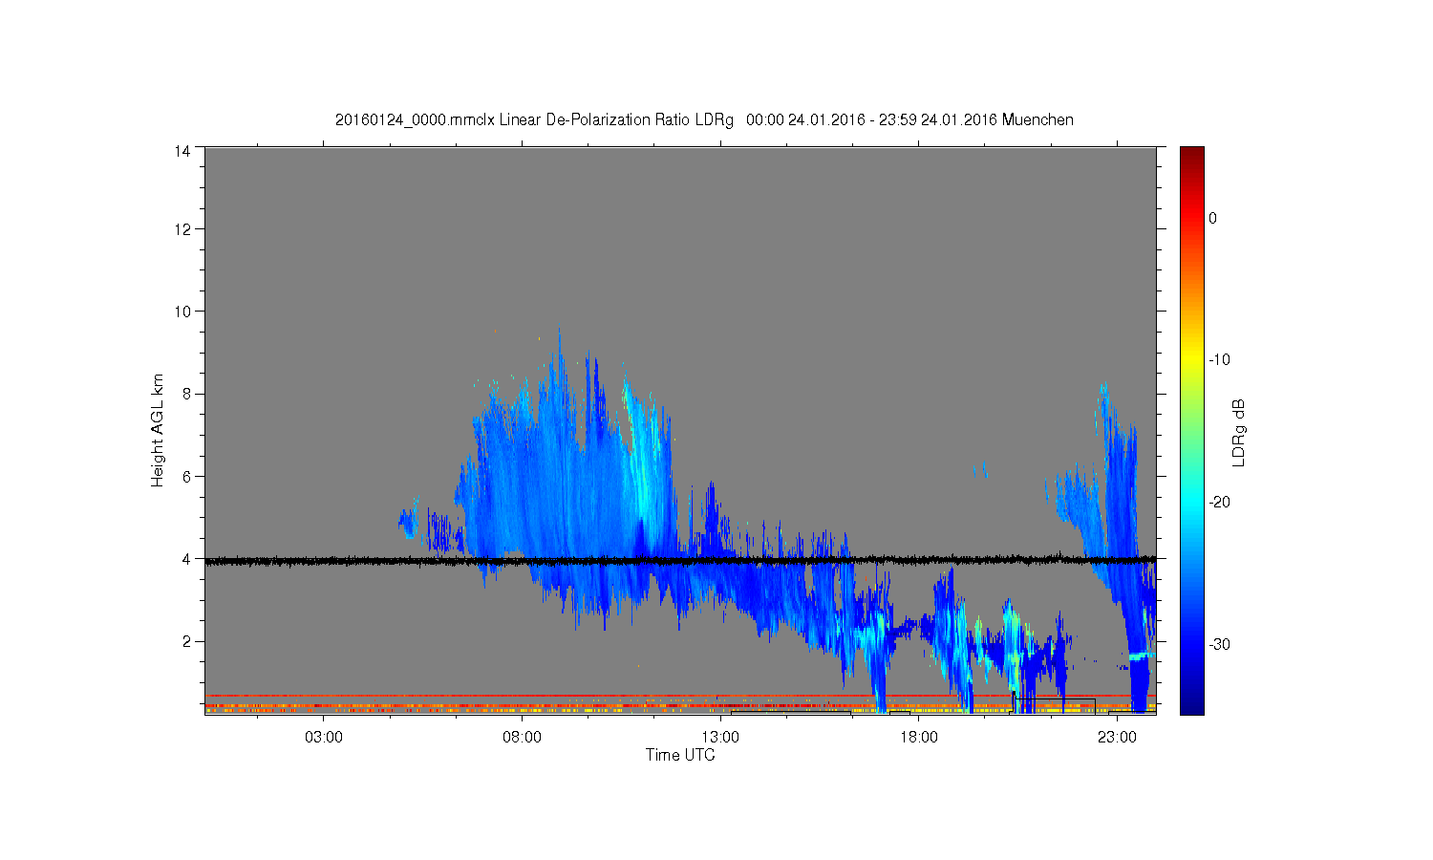The height and width of the screenshot is (860, 1433).
Task: Click the LDRg color scale bar
Action: (1192, 430)
